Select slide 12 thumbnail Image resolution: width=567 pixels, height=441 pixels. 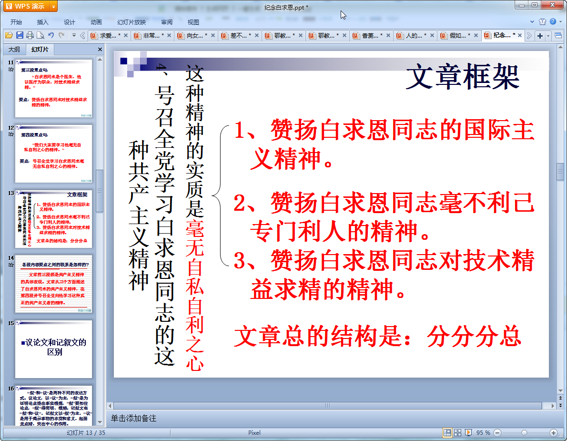click(x=53, y=154)
